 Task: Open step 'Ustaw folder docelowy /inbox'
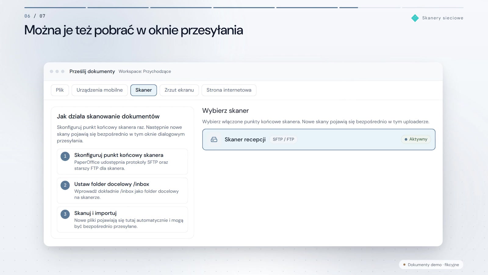click(122, 191)
